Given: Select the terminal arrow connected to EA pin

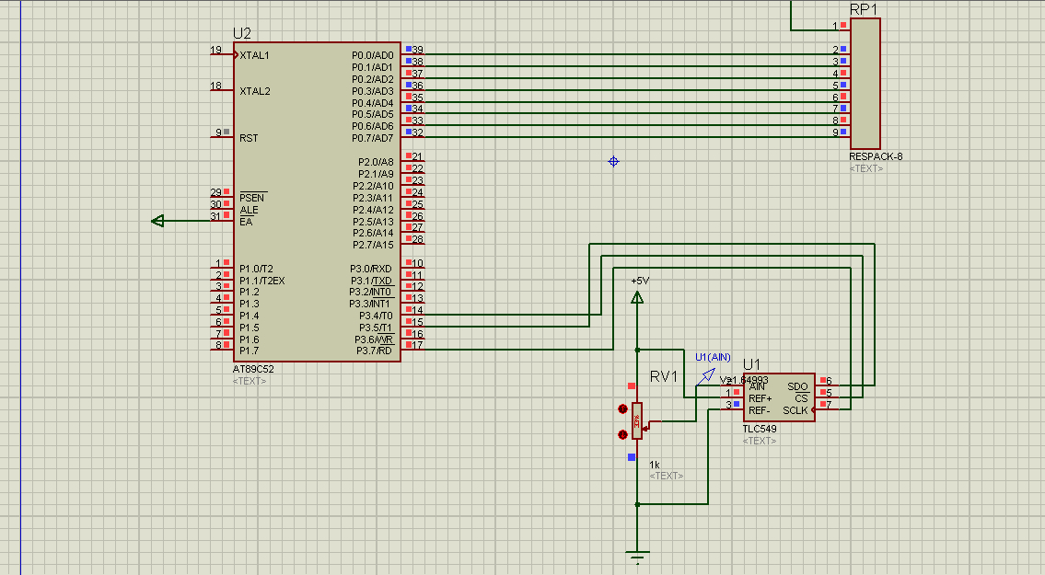Looking at the screenshot, I should click(x=158, y=221).
